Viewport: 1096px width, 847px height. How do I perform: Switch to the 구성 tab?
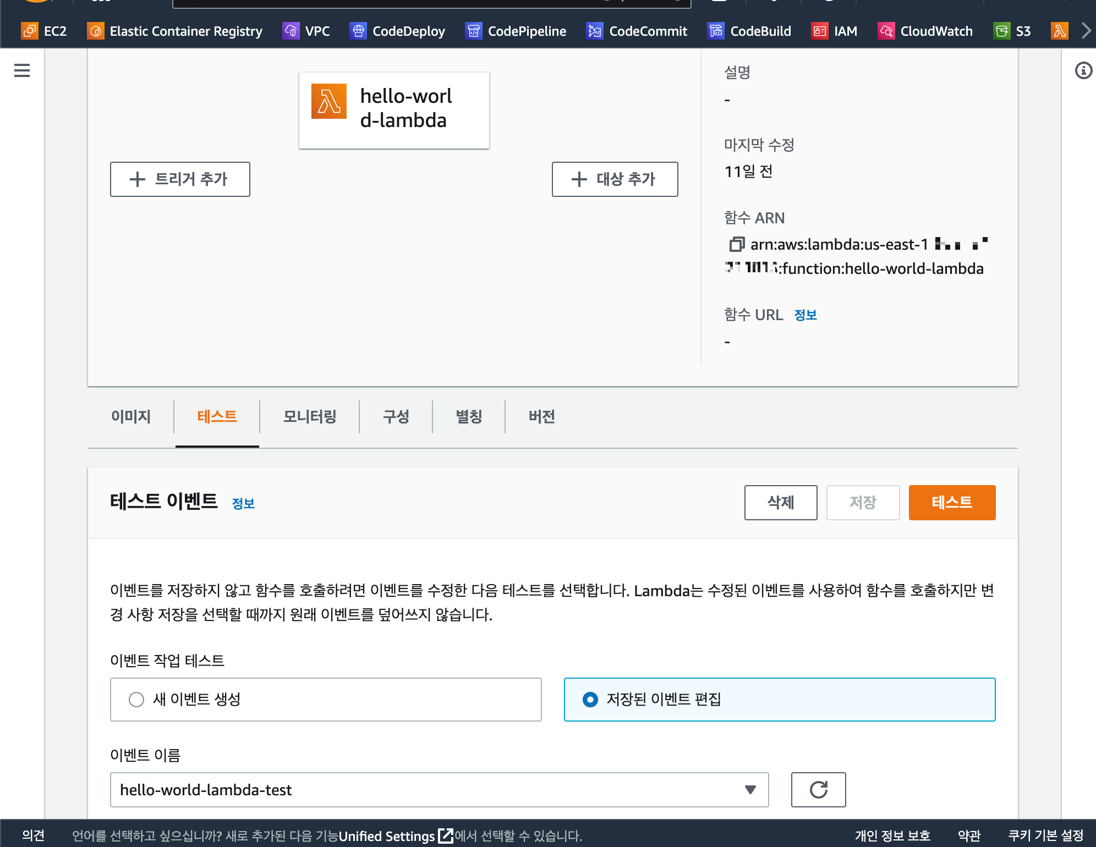[396, 417]
